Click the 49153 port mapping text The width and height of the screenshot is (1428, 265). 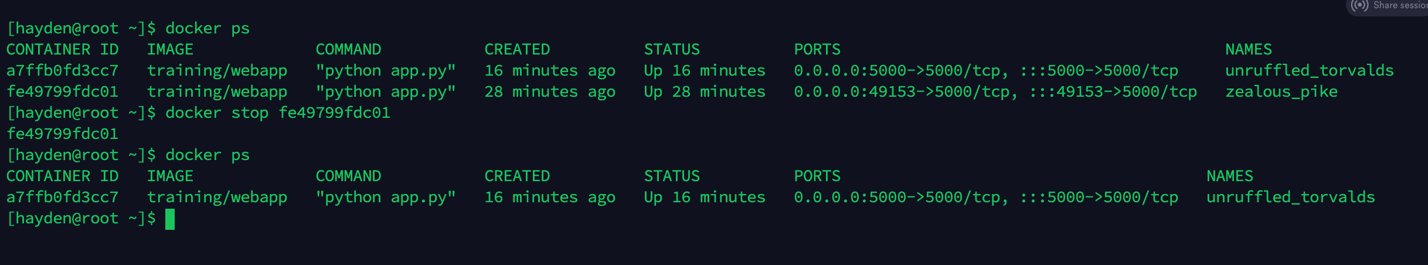coord(995,91)
